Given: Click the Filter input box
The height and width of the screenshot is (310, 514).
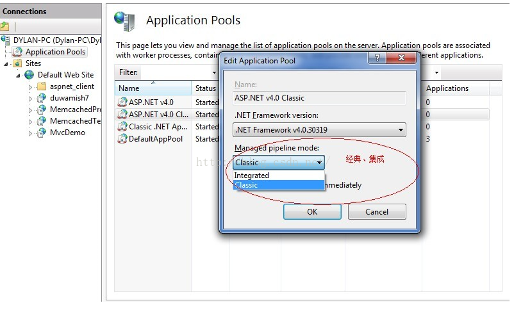Looking at the screenshot, I should click(176, 72).
